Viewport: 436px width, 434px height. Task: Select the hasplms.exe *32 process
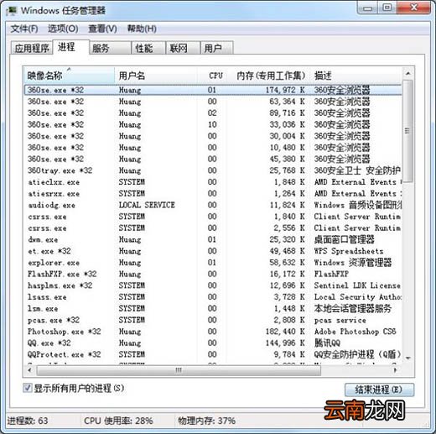point(213,285)
